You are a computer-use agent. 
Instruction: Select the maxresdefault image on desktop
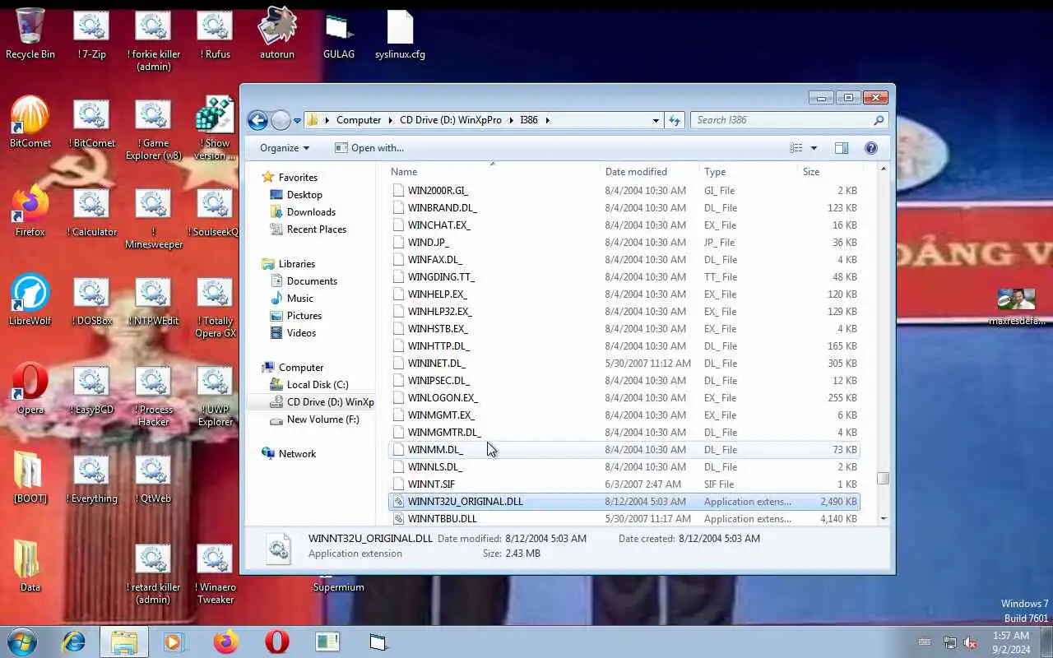click(1017, 308)
